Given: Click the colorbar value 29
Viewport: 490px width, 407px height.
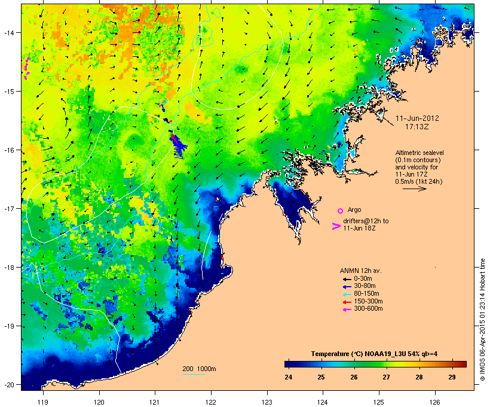Looking at the screenshot, I should click(452, 377).
